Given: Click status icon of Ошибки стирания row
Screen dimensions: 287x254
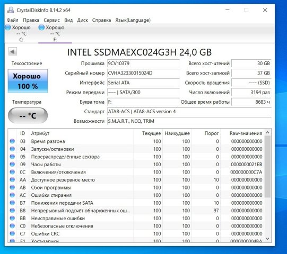Looking at the screenshot, I should pos(12,195).
